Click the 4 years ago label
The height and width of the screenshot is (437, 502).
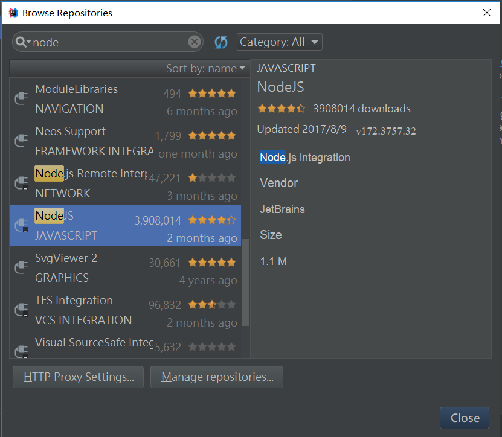208,280
